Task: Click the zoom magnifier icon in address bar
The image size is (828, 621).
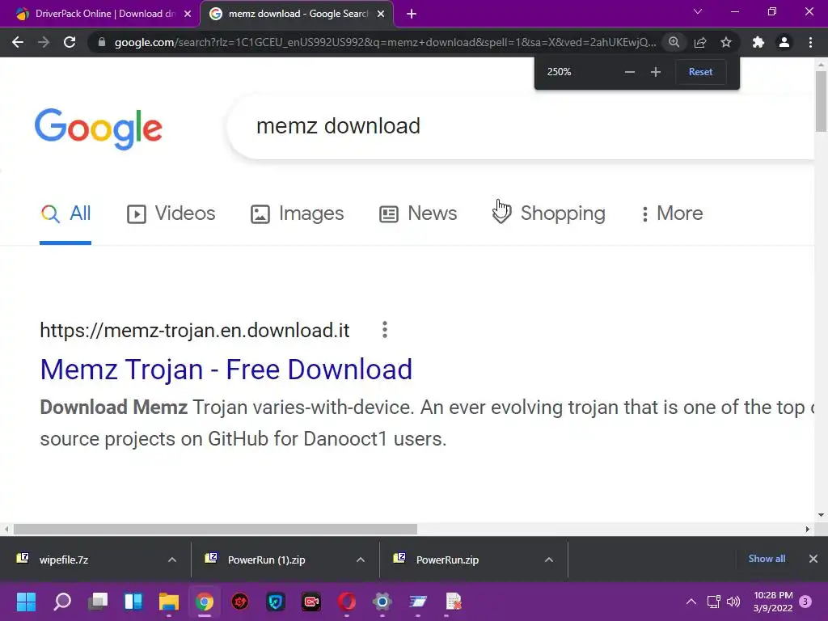Action: pos(674,42)
